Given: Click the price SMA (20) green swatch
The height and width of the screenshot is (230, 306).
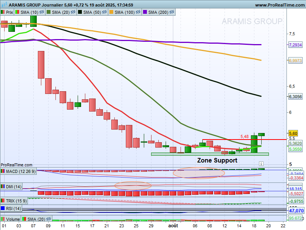Looking at the screenshot, I should click(49, 12).
